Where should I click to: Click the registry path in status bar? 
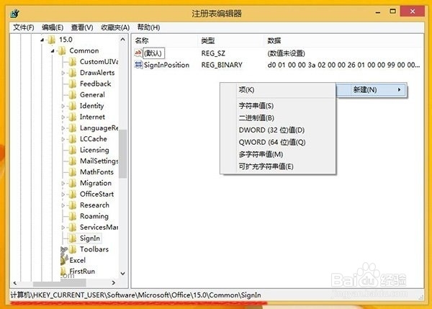135,295
